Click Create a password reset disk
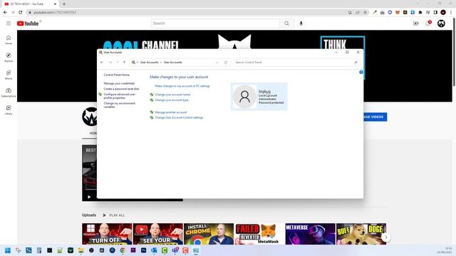This screenshot has width=456, height=256. 121,89
